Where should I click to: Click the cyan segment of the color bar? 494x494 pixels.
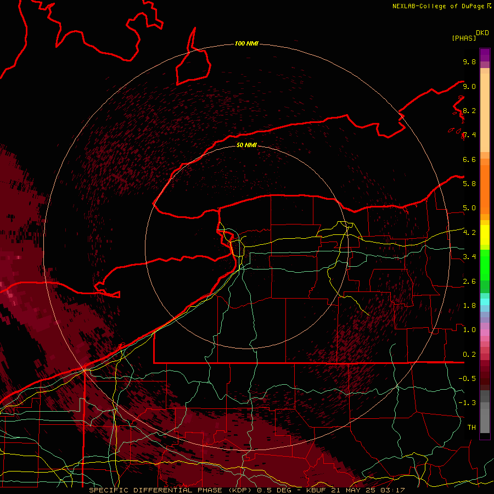[485, 301]
